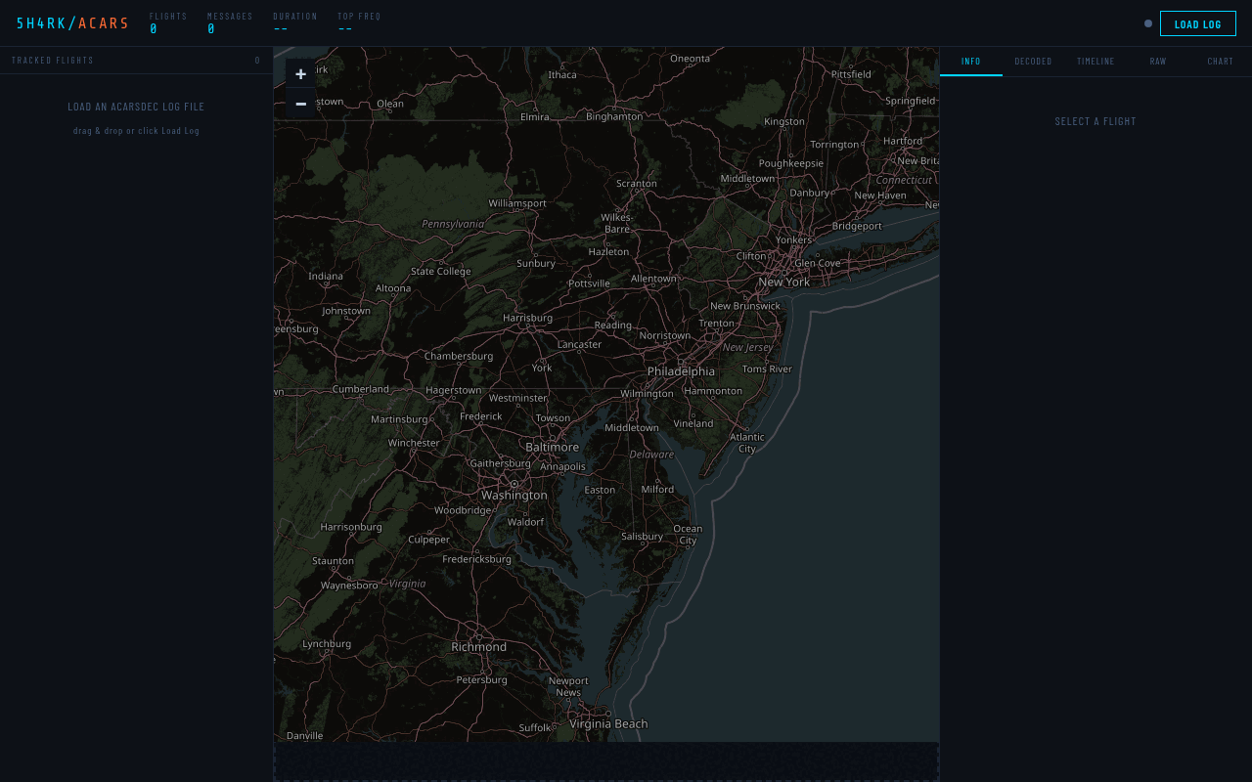Click the Top Freq stat
1252x782 pixels.
(x=359, y=22)
